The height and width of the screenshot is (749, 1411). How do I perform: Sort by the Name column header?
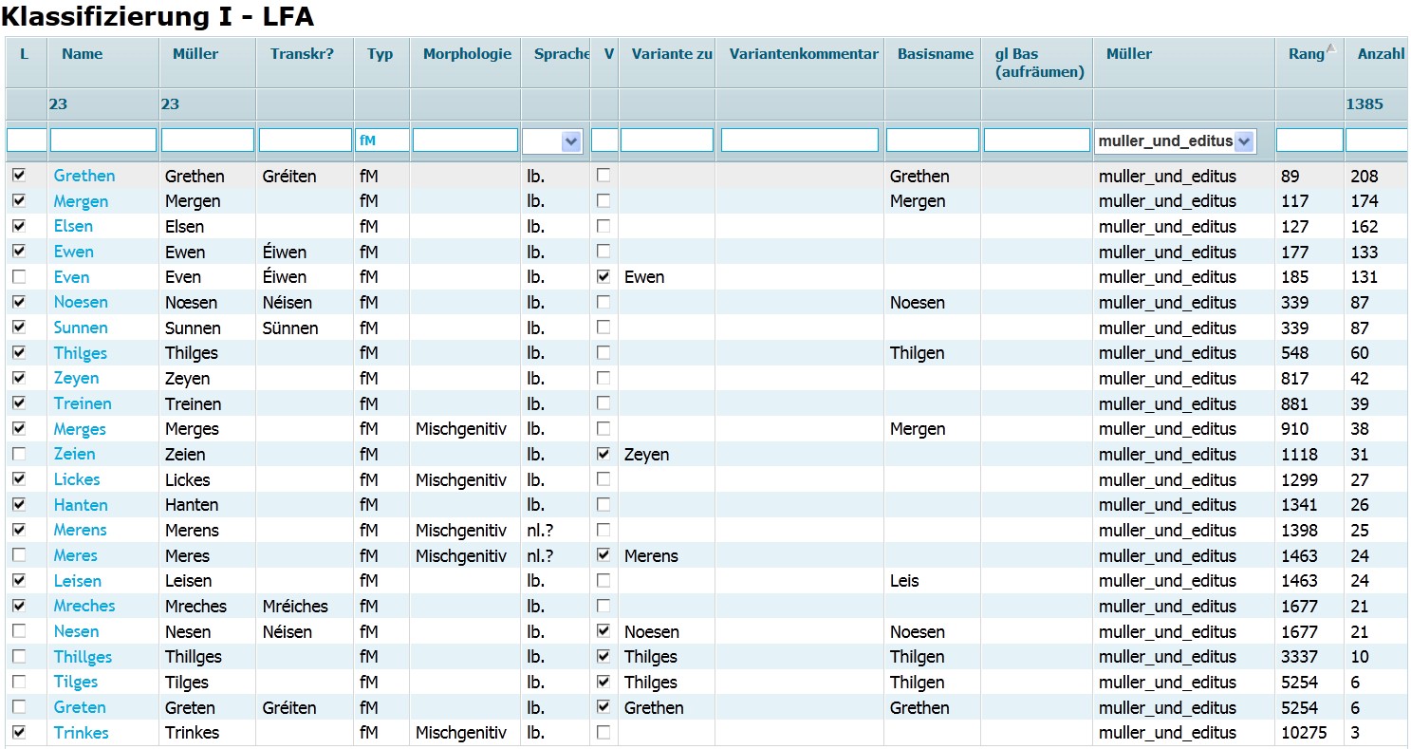click(82, 54)
